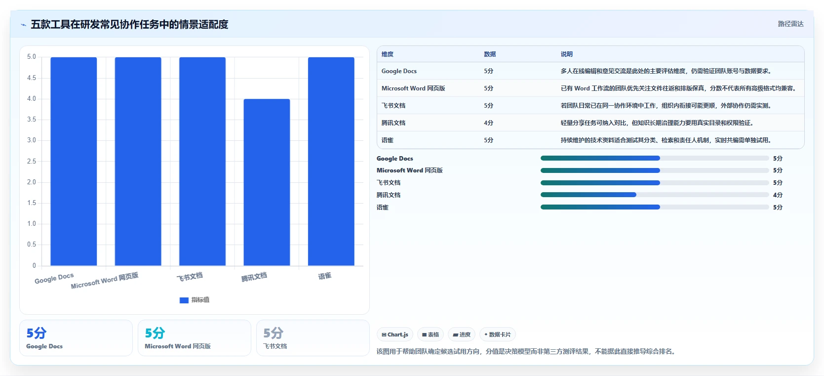Viewport: 824px width, 376px height.
Task: Open the Google Docs 5分 data card
Action: pyautogui.click(x=76, y=338)
